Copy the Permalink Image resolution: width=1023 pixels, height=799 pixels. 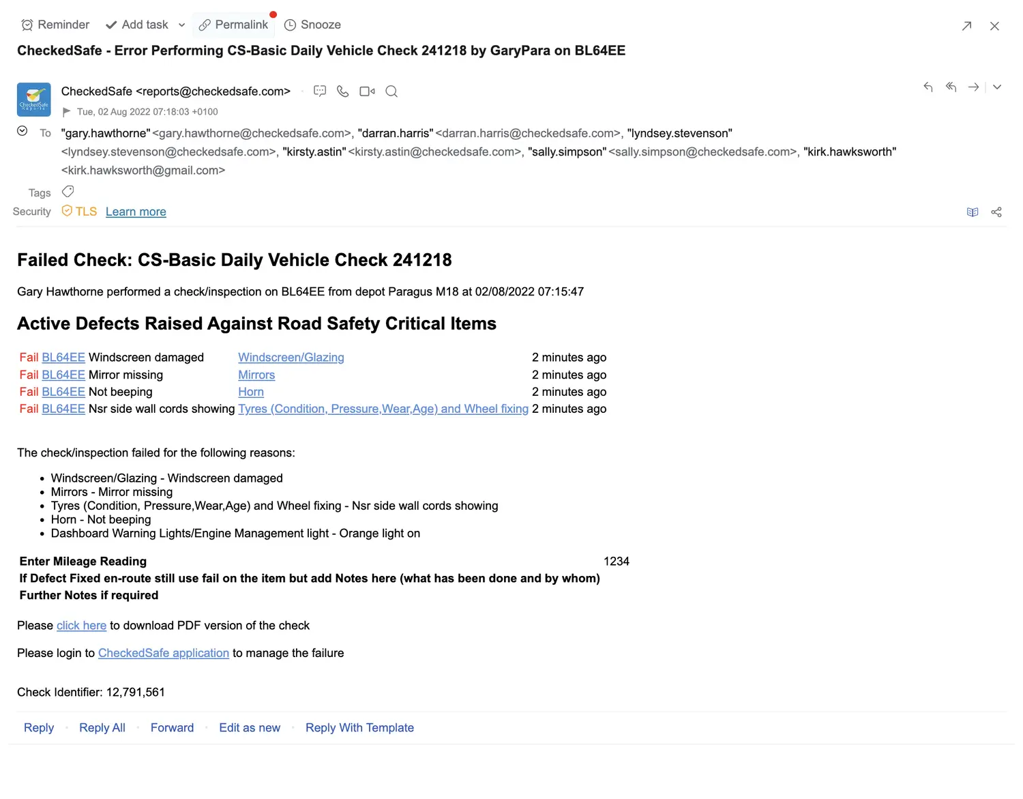coord(233,25)
